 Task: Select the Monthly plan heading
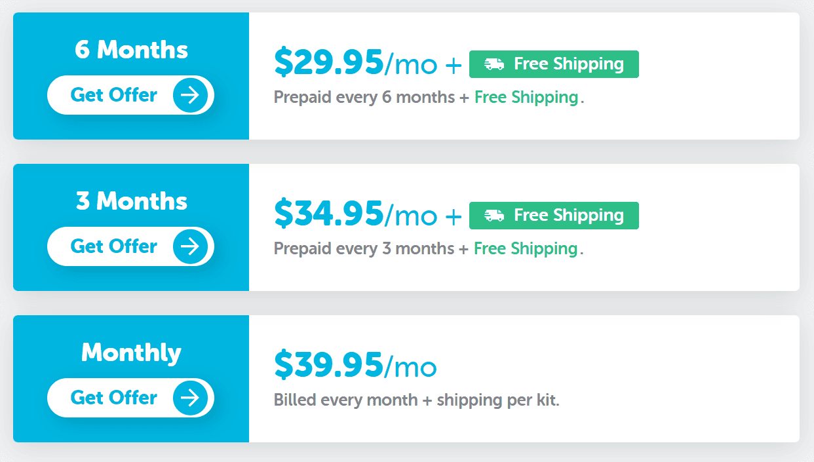[x=131, y=353]
